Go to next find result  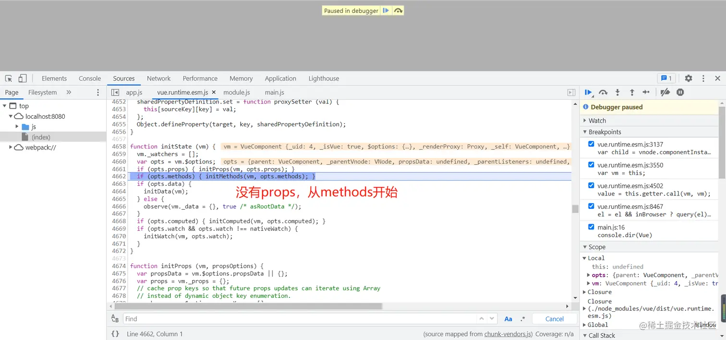(492, 319)
